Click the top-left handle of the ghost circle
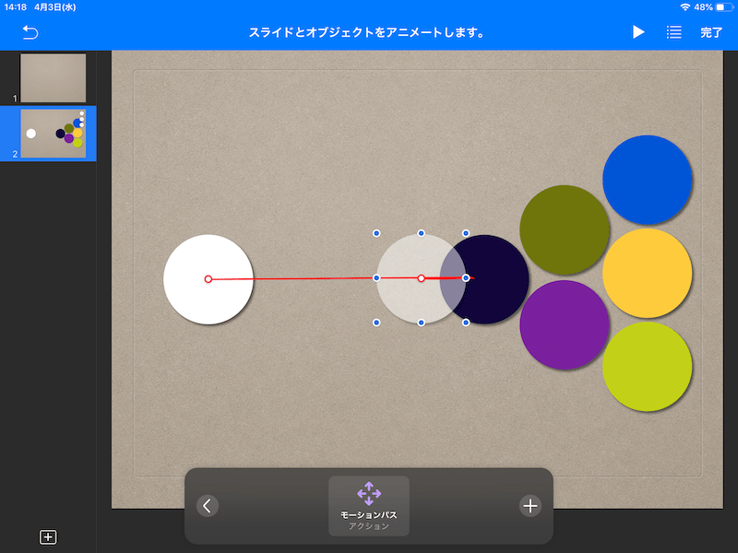 pos(376,233)
